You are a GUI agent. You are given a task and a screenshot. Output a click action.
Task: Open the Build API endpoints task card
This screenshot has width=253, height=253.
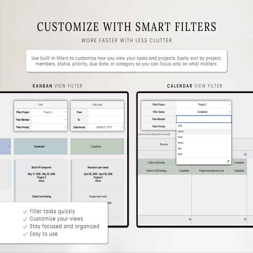(x=41, y=174)
